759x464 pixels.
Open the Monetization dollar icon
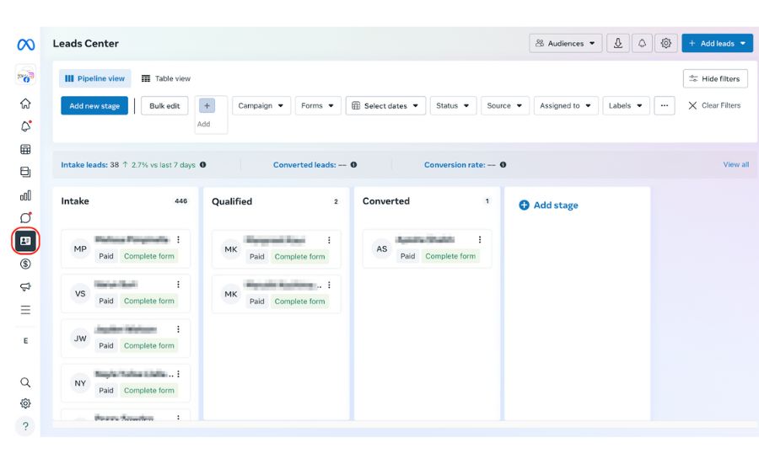(25, 264)
